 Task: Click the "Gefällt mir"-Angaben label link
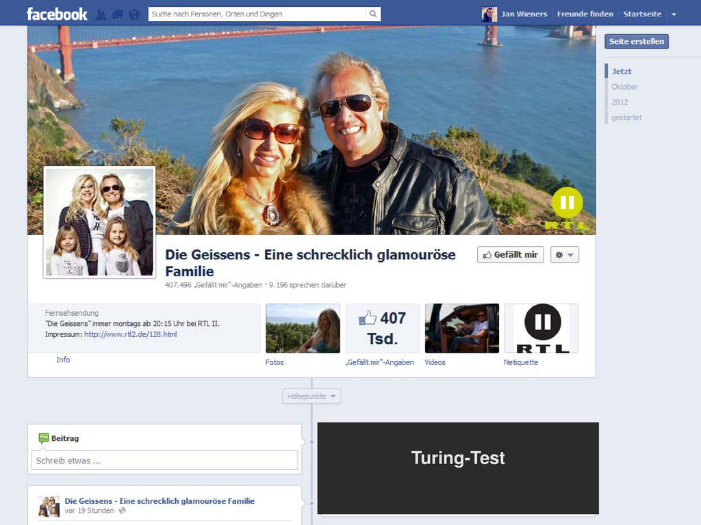coord(379,362)
